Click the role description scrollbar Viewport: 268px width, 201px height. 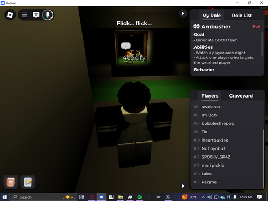coord(262,44)
